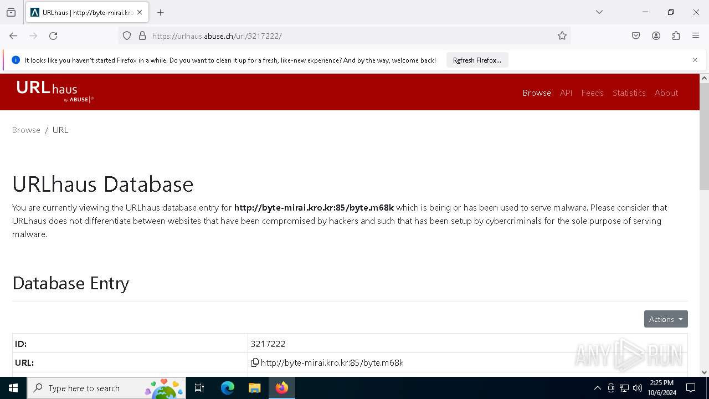
Task: Show hidden system tray icons
Action: point(597,388)
